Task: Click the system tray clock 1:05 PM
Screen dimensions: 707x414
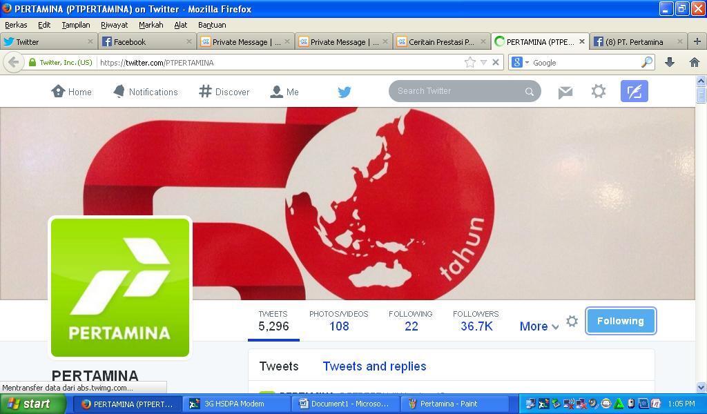Action: [x=681, y=404]
